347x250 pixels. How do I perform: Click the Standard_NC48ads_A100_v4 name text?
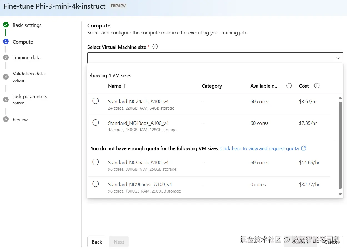pyautogui.click(x=138, y=123)
